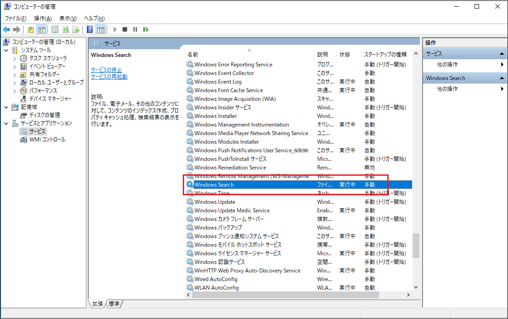Sort by スタートアップの種類 column header
Viewport: 508px width, 319px height.
pyautogui.click(x=385, y=55)
